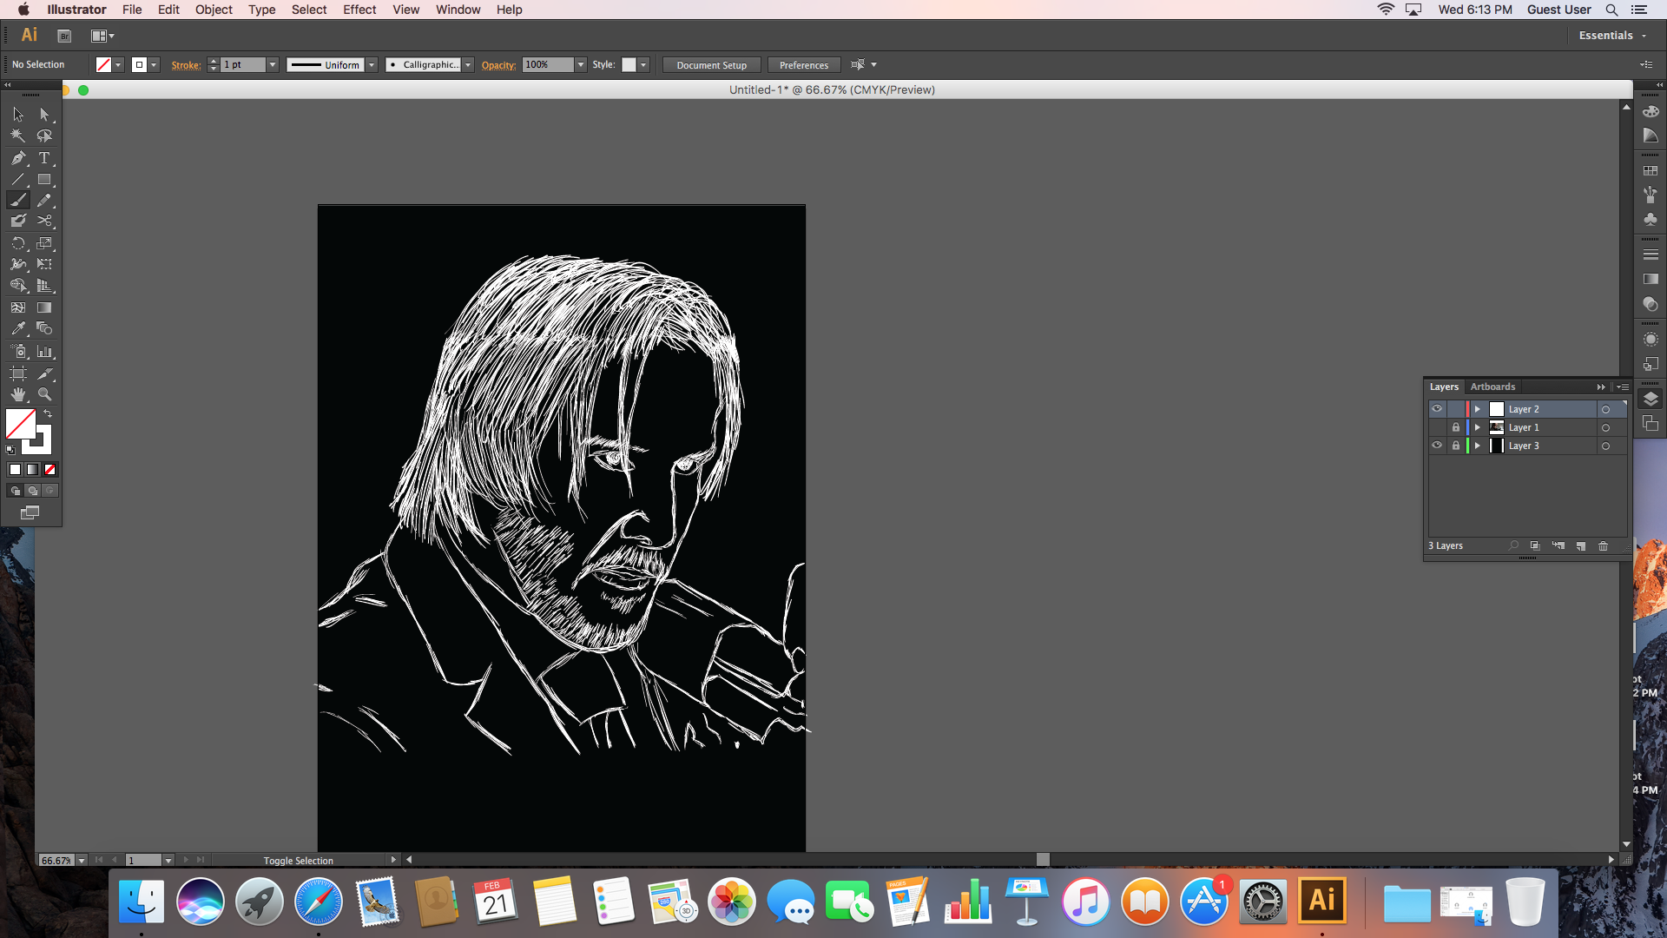Viewport: 1667px width, 938px height.
Task: Click the Hand tool
Action: pyautogui.click(x=18, y=394)
